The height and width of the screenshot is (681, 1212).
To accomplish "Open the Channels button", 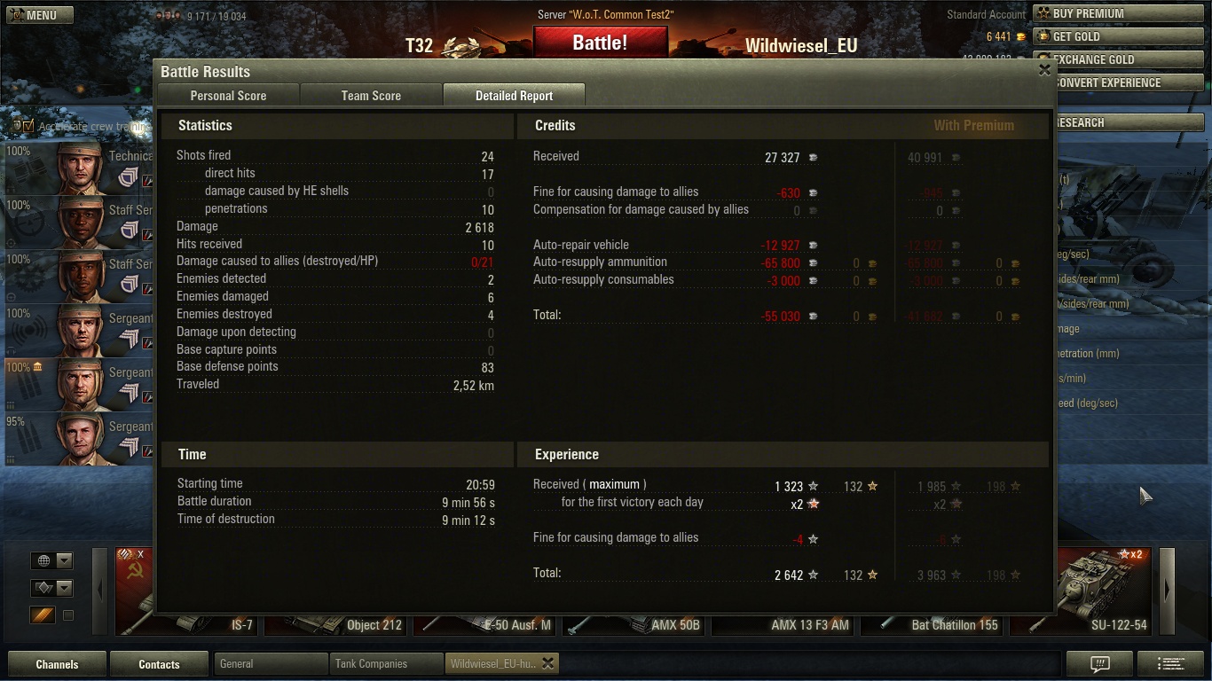I will pyautogui.click(x=57, y=663).
